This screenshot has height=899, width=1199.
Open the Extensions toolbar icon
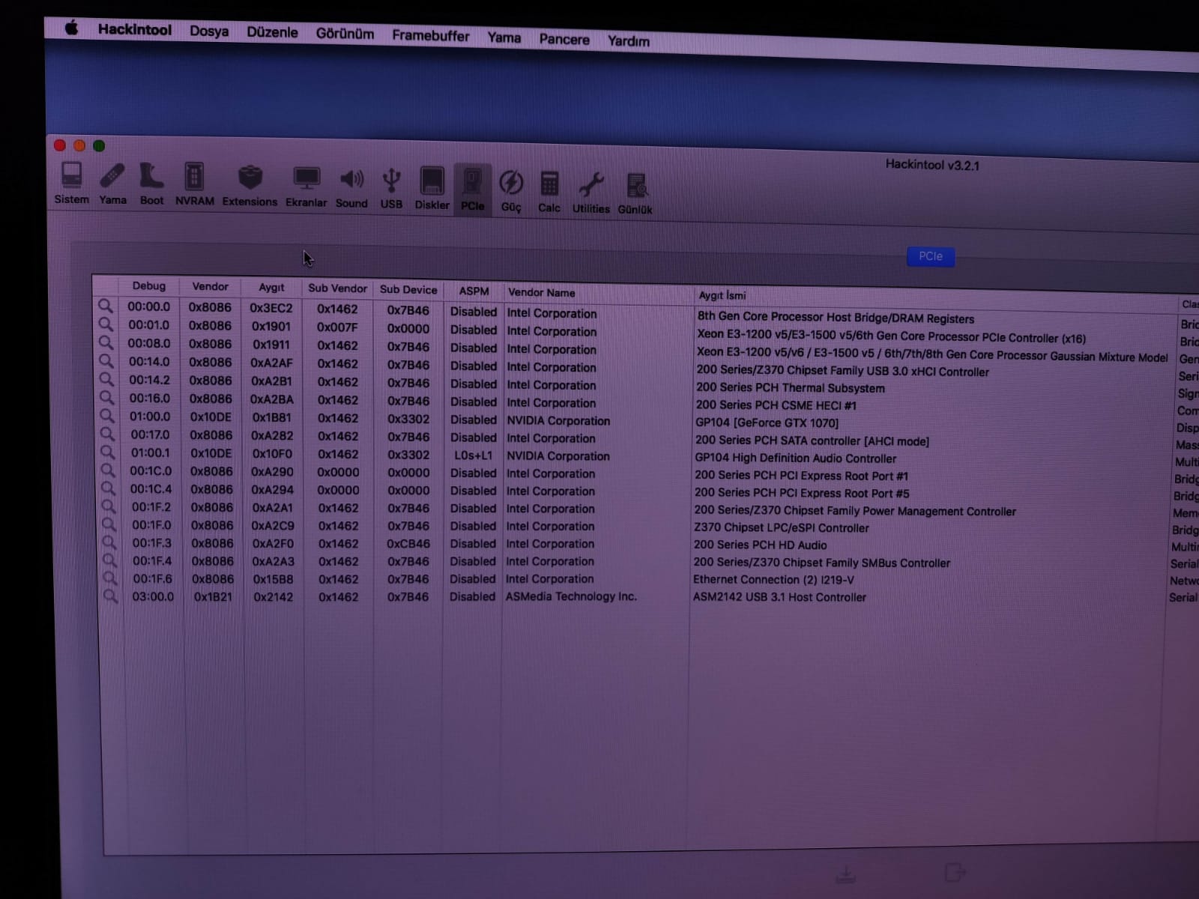tap(250, 184)
